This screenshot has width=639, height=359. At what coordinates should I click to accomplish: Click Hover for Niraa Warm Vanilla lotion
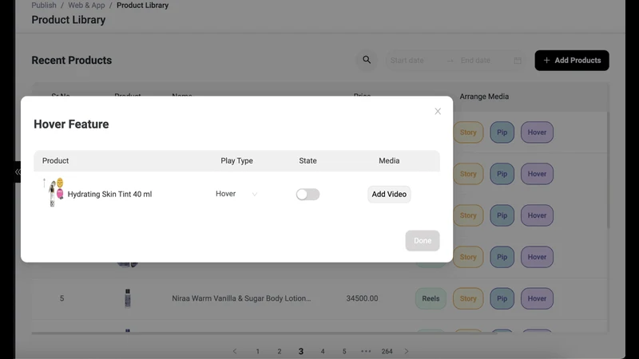[x=537, y=298]
